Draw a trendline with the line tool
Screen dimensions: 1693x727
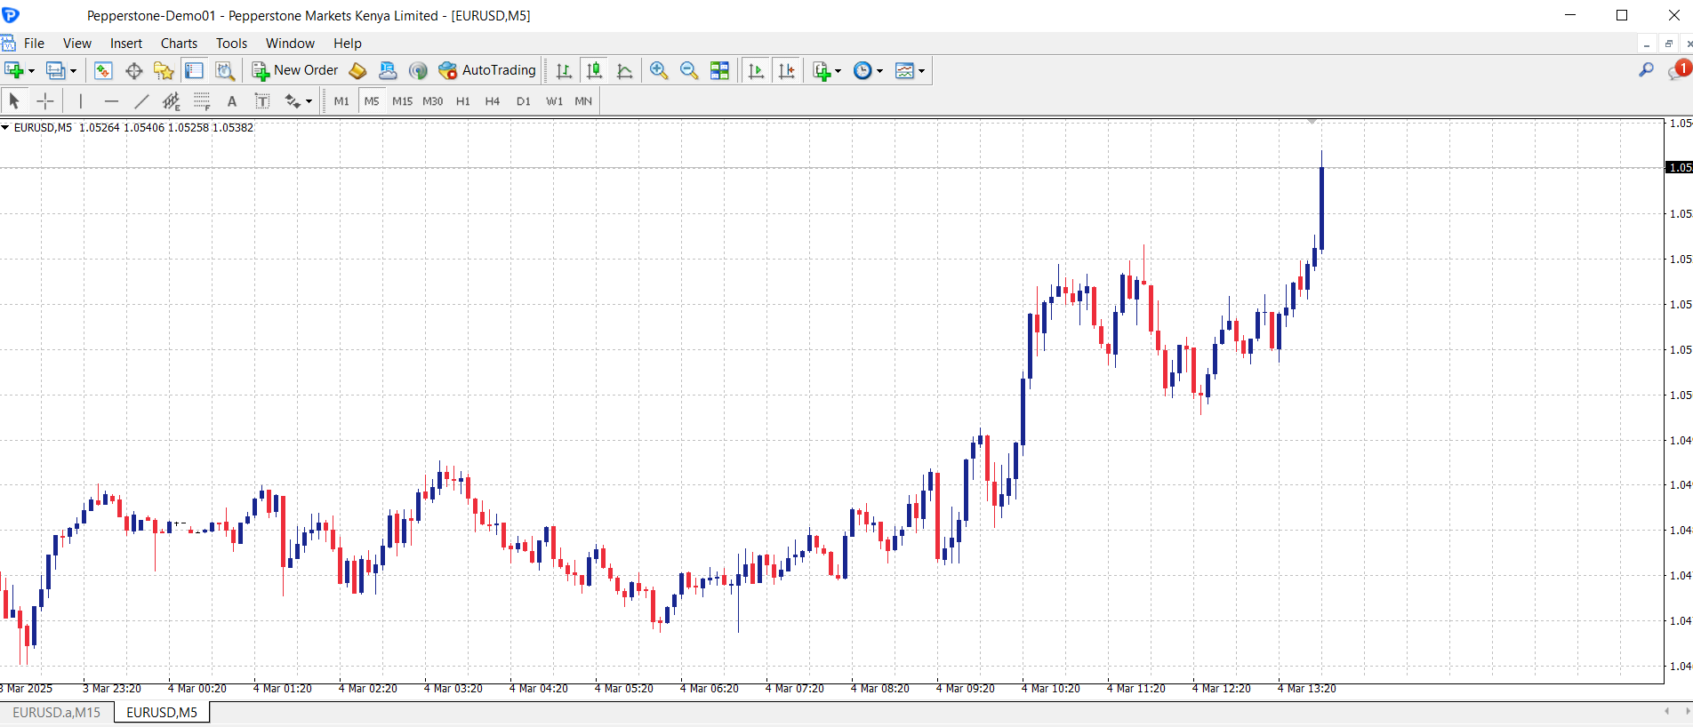pyautogui.click(x=141, y=101)
